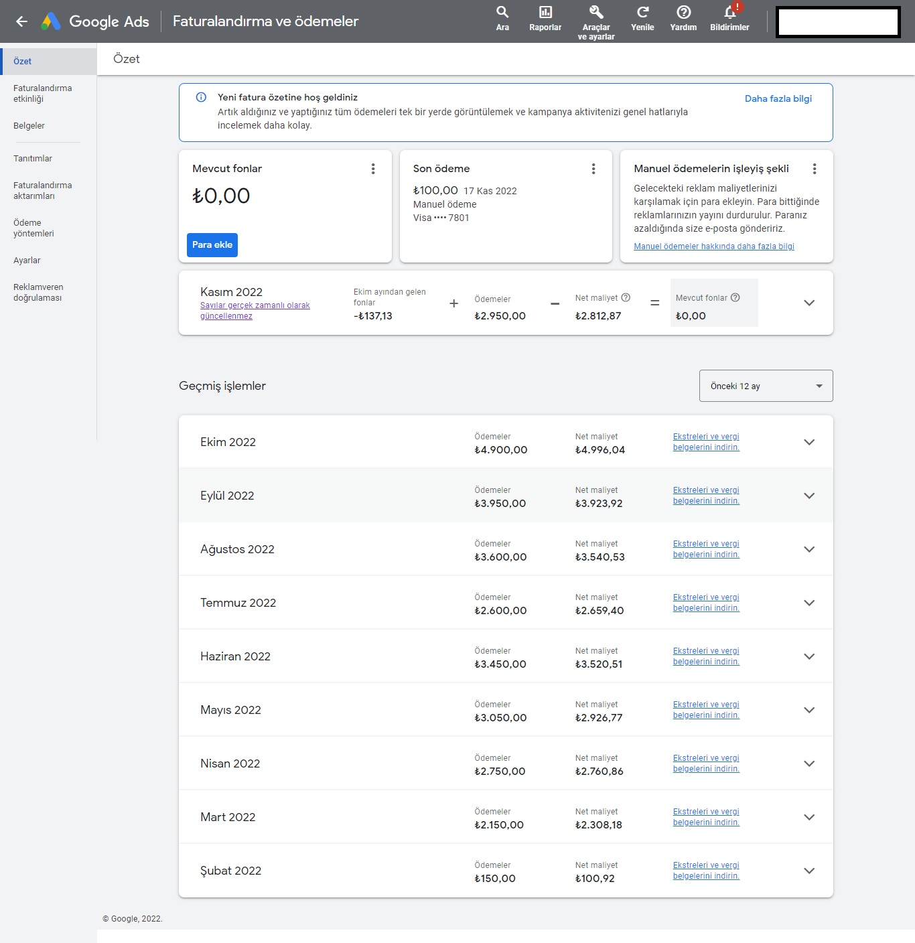Open Belgeler in the sidebar
The image size is (915, 943).
point(29,126)
